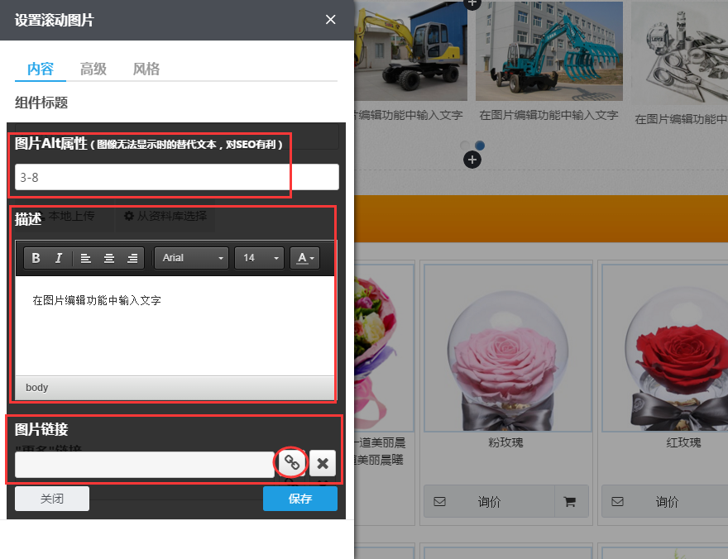The height and width of the screenshot is (559, 728).
Task: Toggle italic formatting in the description editor
Action: coord(57,257)
